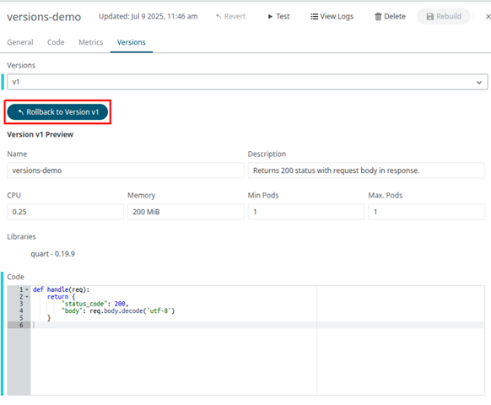Switch to the Code tab

pos(56,42)
